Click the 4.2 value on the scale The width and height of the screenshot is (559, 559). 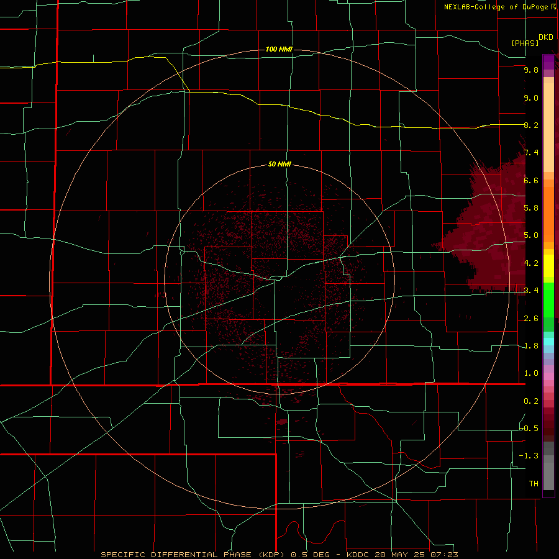click(531, 263)
